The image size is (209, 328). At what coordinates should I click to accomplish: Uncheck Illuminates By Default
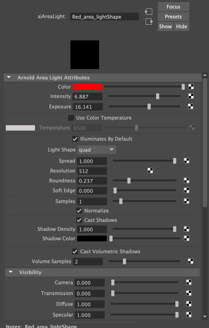[75, 139]
